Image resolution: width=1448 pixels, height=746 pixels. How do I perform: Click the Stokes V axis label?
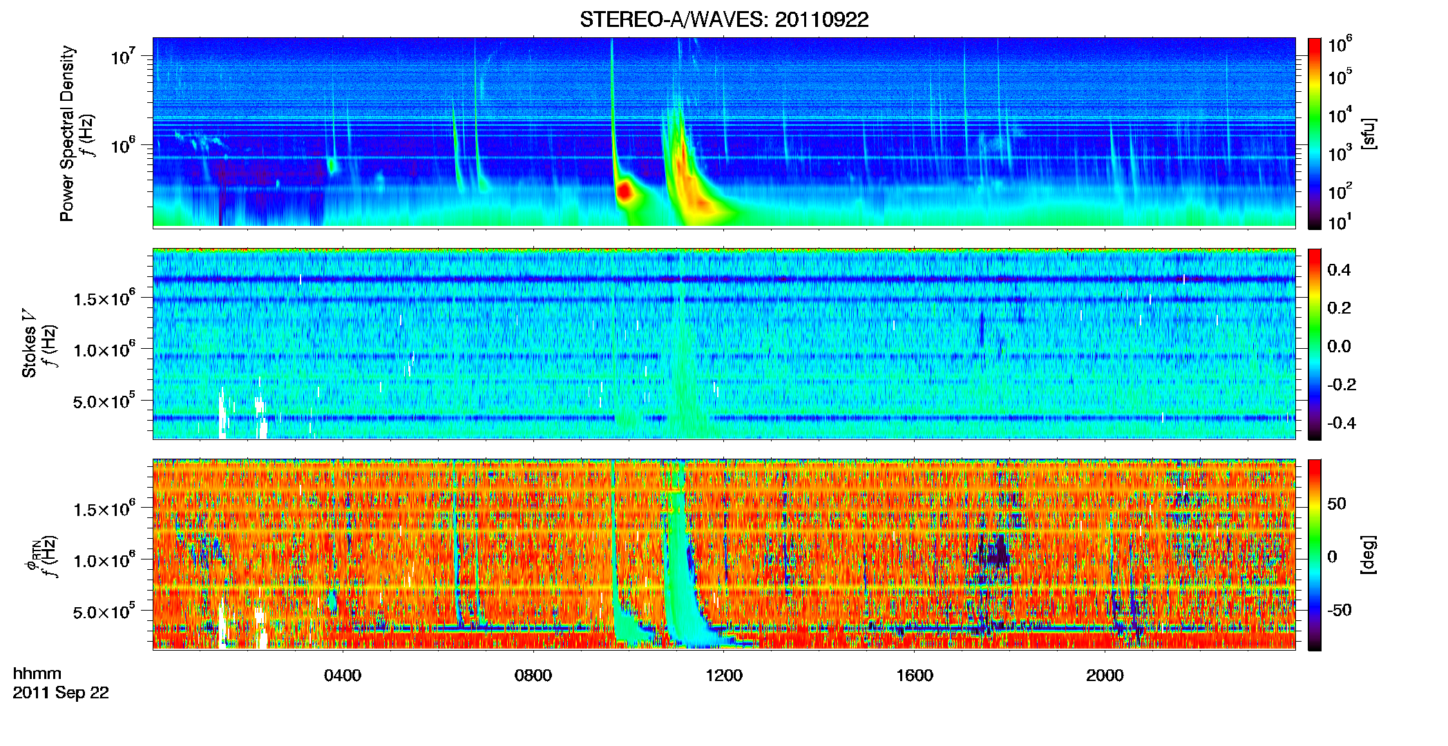click(29, 343)
